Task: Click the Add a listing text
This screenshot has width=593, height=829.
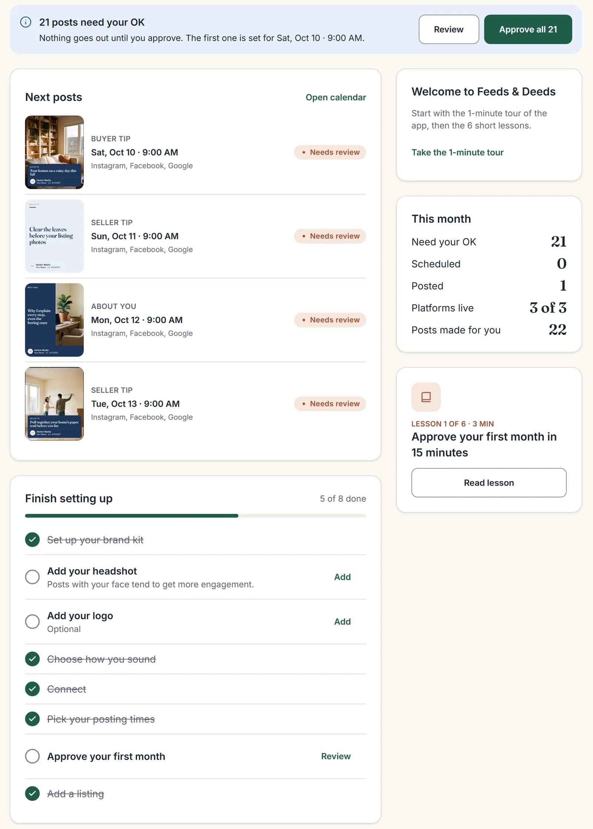Action: [x=75, y=793]
